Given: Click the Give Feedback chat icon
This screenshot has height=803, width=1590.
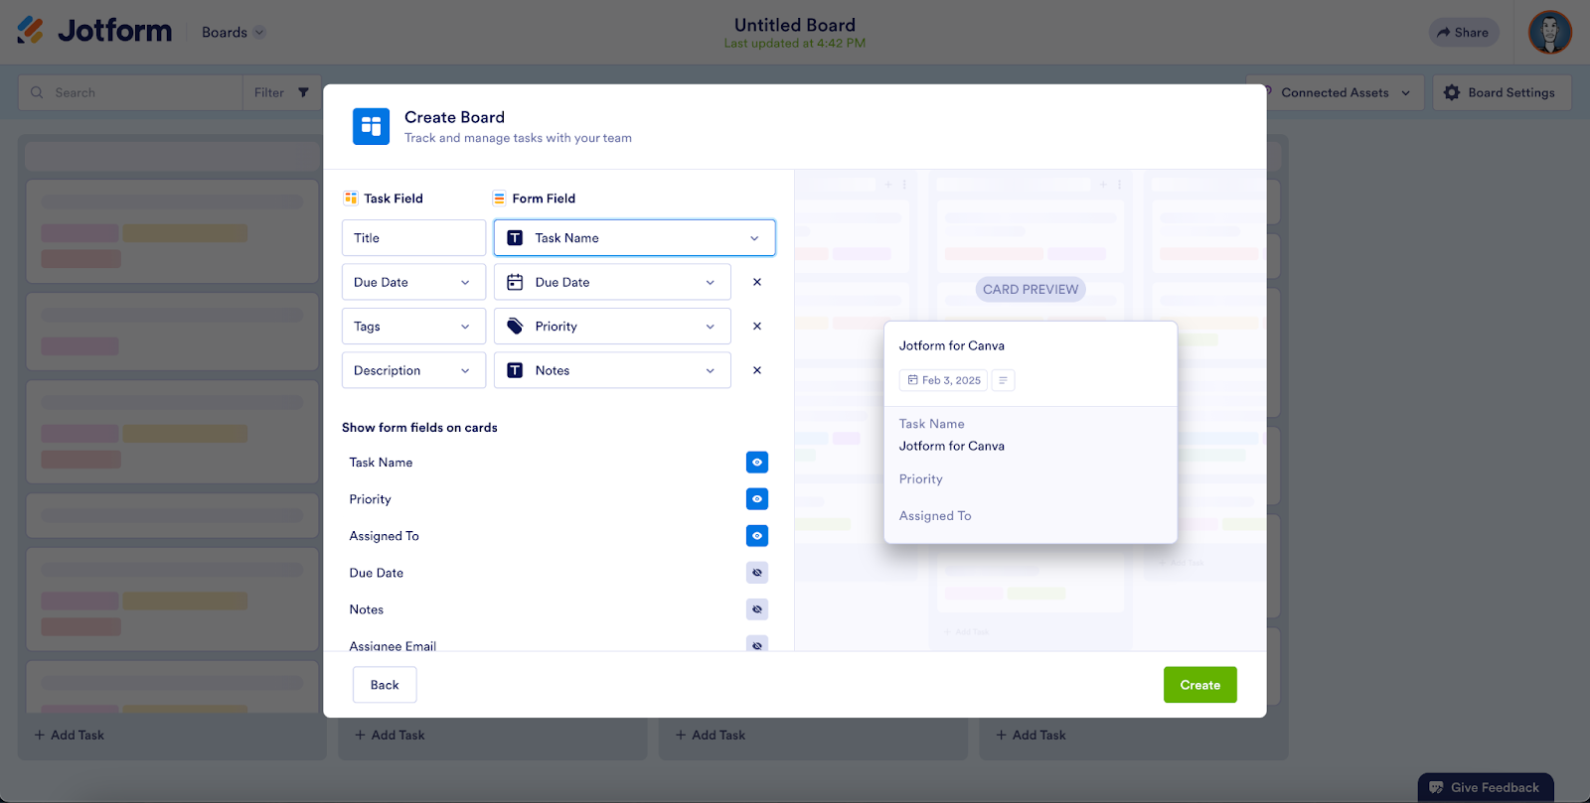Looking at the screenshot, I should point(1436,788).
